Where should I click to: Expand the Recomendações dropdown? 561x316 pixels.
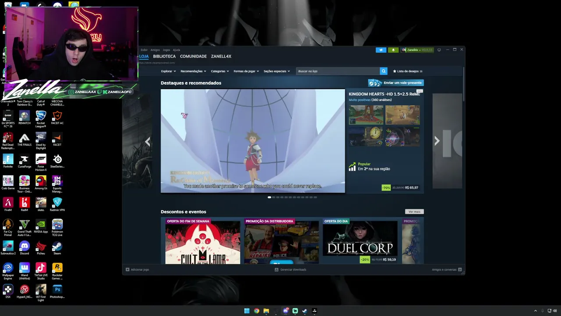(x=193, y=71)
